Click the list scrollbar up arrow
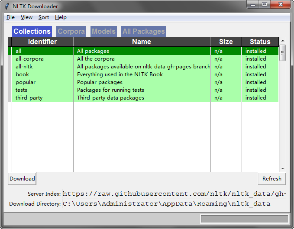 tap(283, 41)
